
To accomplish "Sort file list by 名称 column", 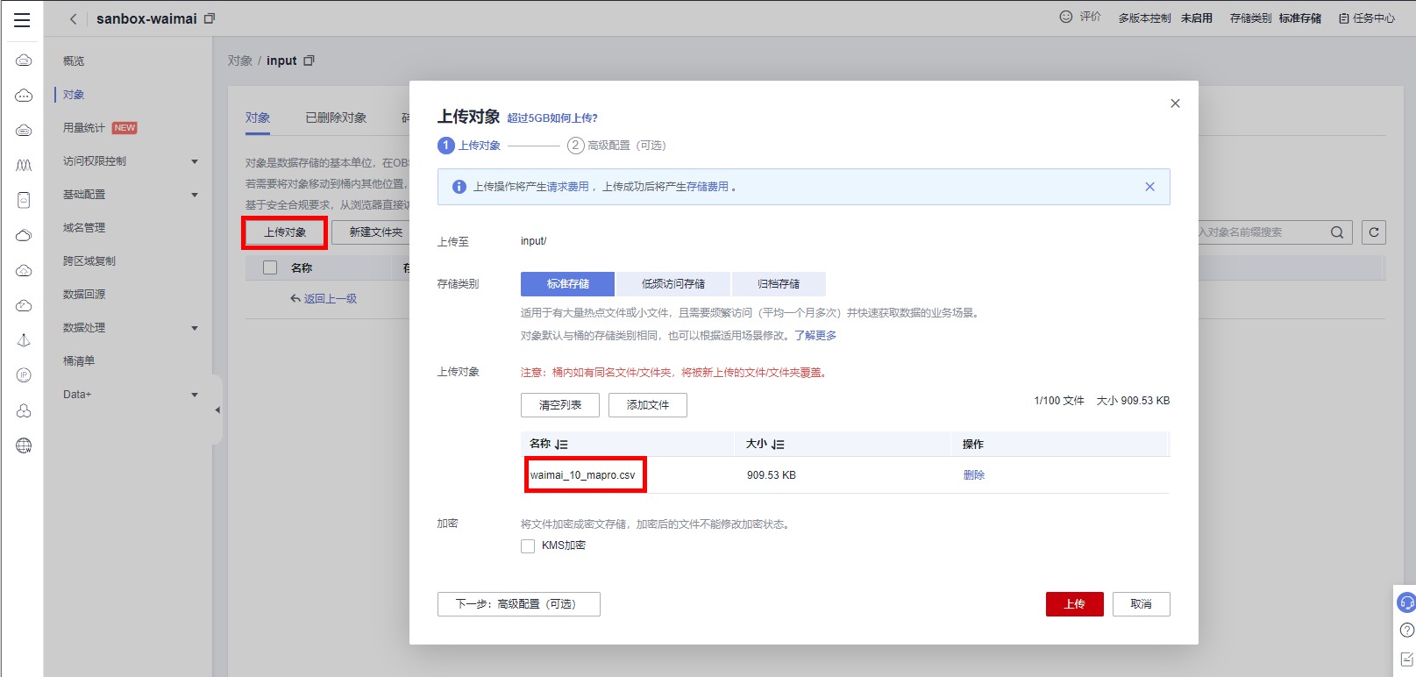I will (x=562, y=445).
